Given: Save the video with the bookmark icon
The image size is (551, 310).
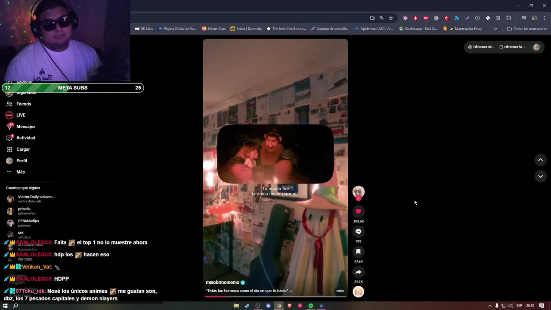Looking at the screenshot, I should pos(358,252).
